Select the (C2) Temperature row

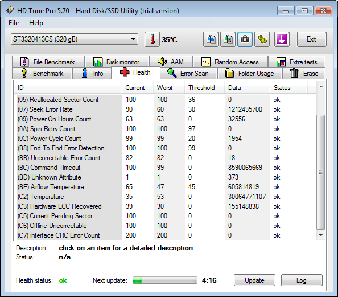(165, 197)
